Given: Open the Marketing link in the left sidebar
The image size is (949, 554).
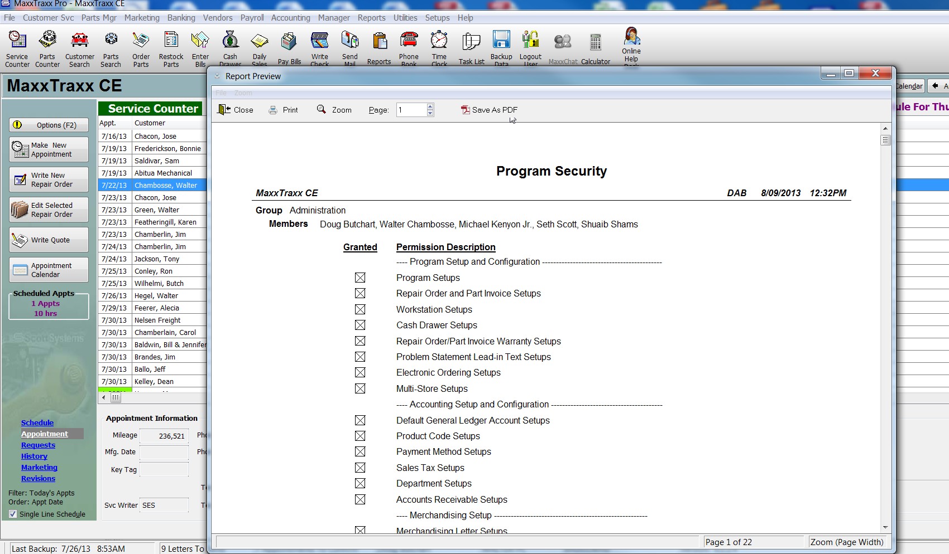Looking at the screenshot, I should (x=39, y=468).
